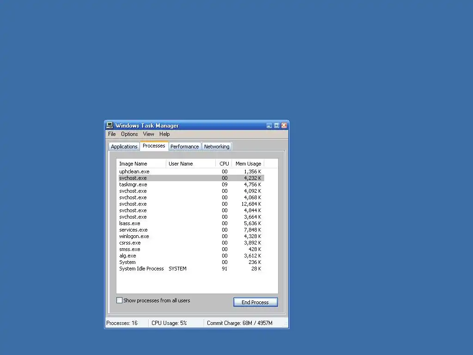Sort by the Mem Usage column header
Screen dimensions: 473x355
(x=248, y=164)
